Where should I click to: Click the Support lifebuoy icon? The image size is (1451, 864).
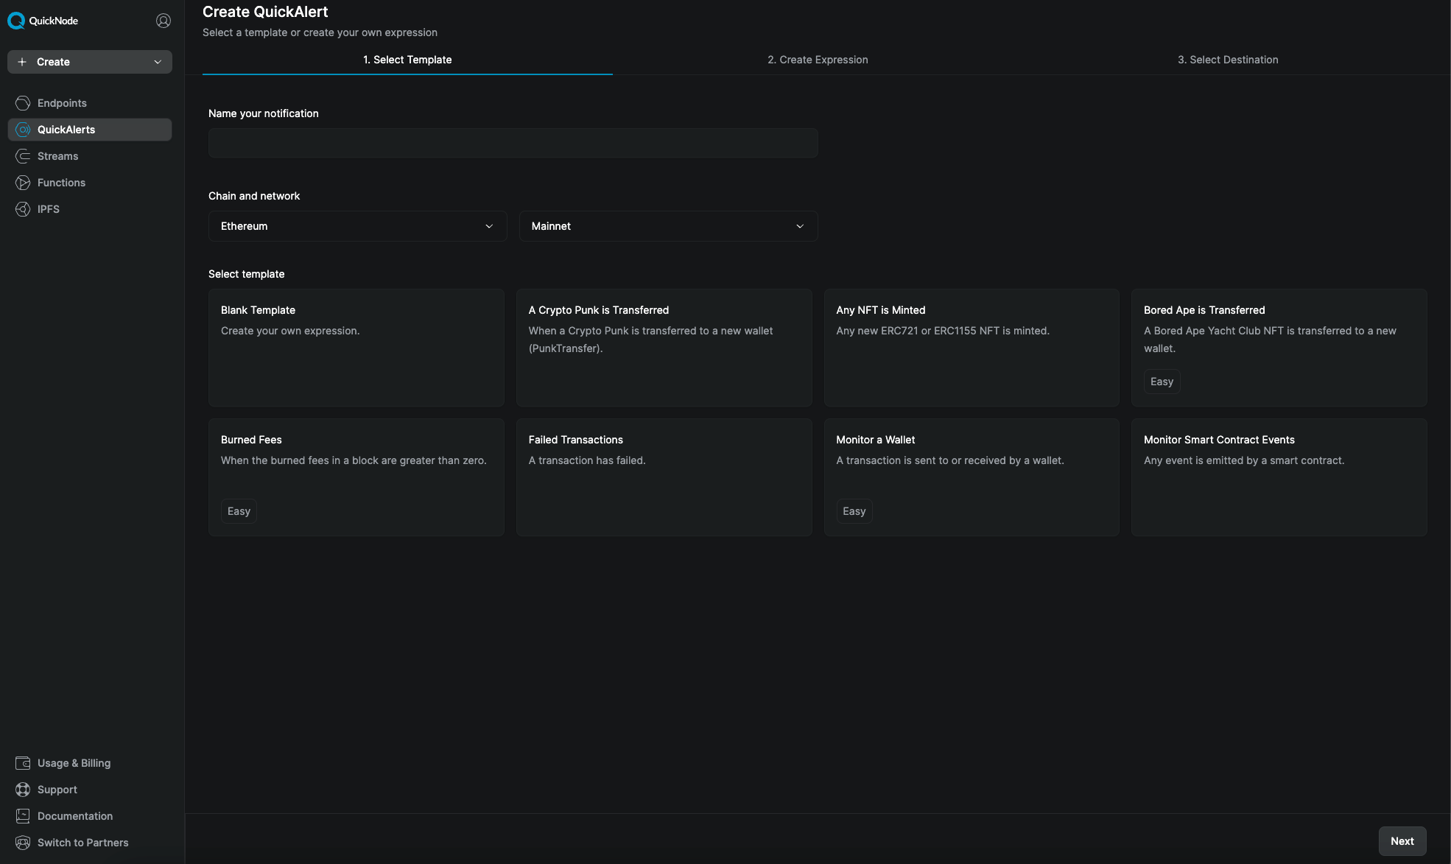(x=23, y=790)
